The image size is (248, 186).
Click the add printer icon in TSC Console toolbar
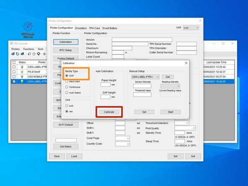[x=13, y=54]
